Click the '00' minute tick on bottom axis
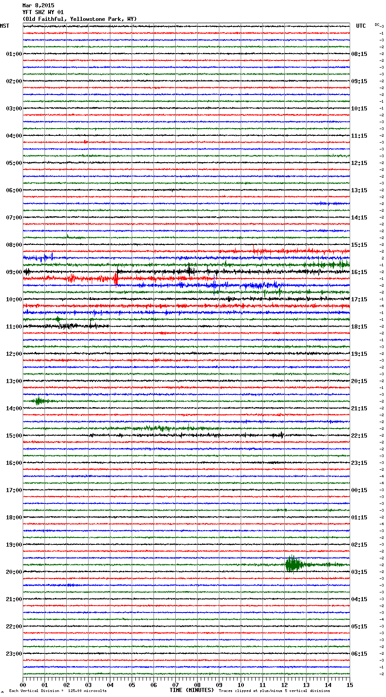 pyautogui.click(x=23, y=685)
